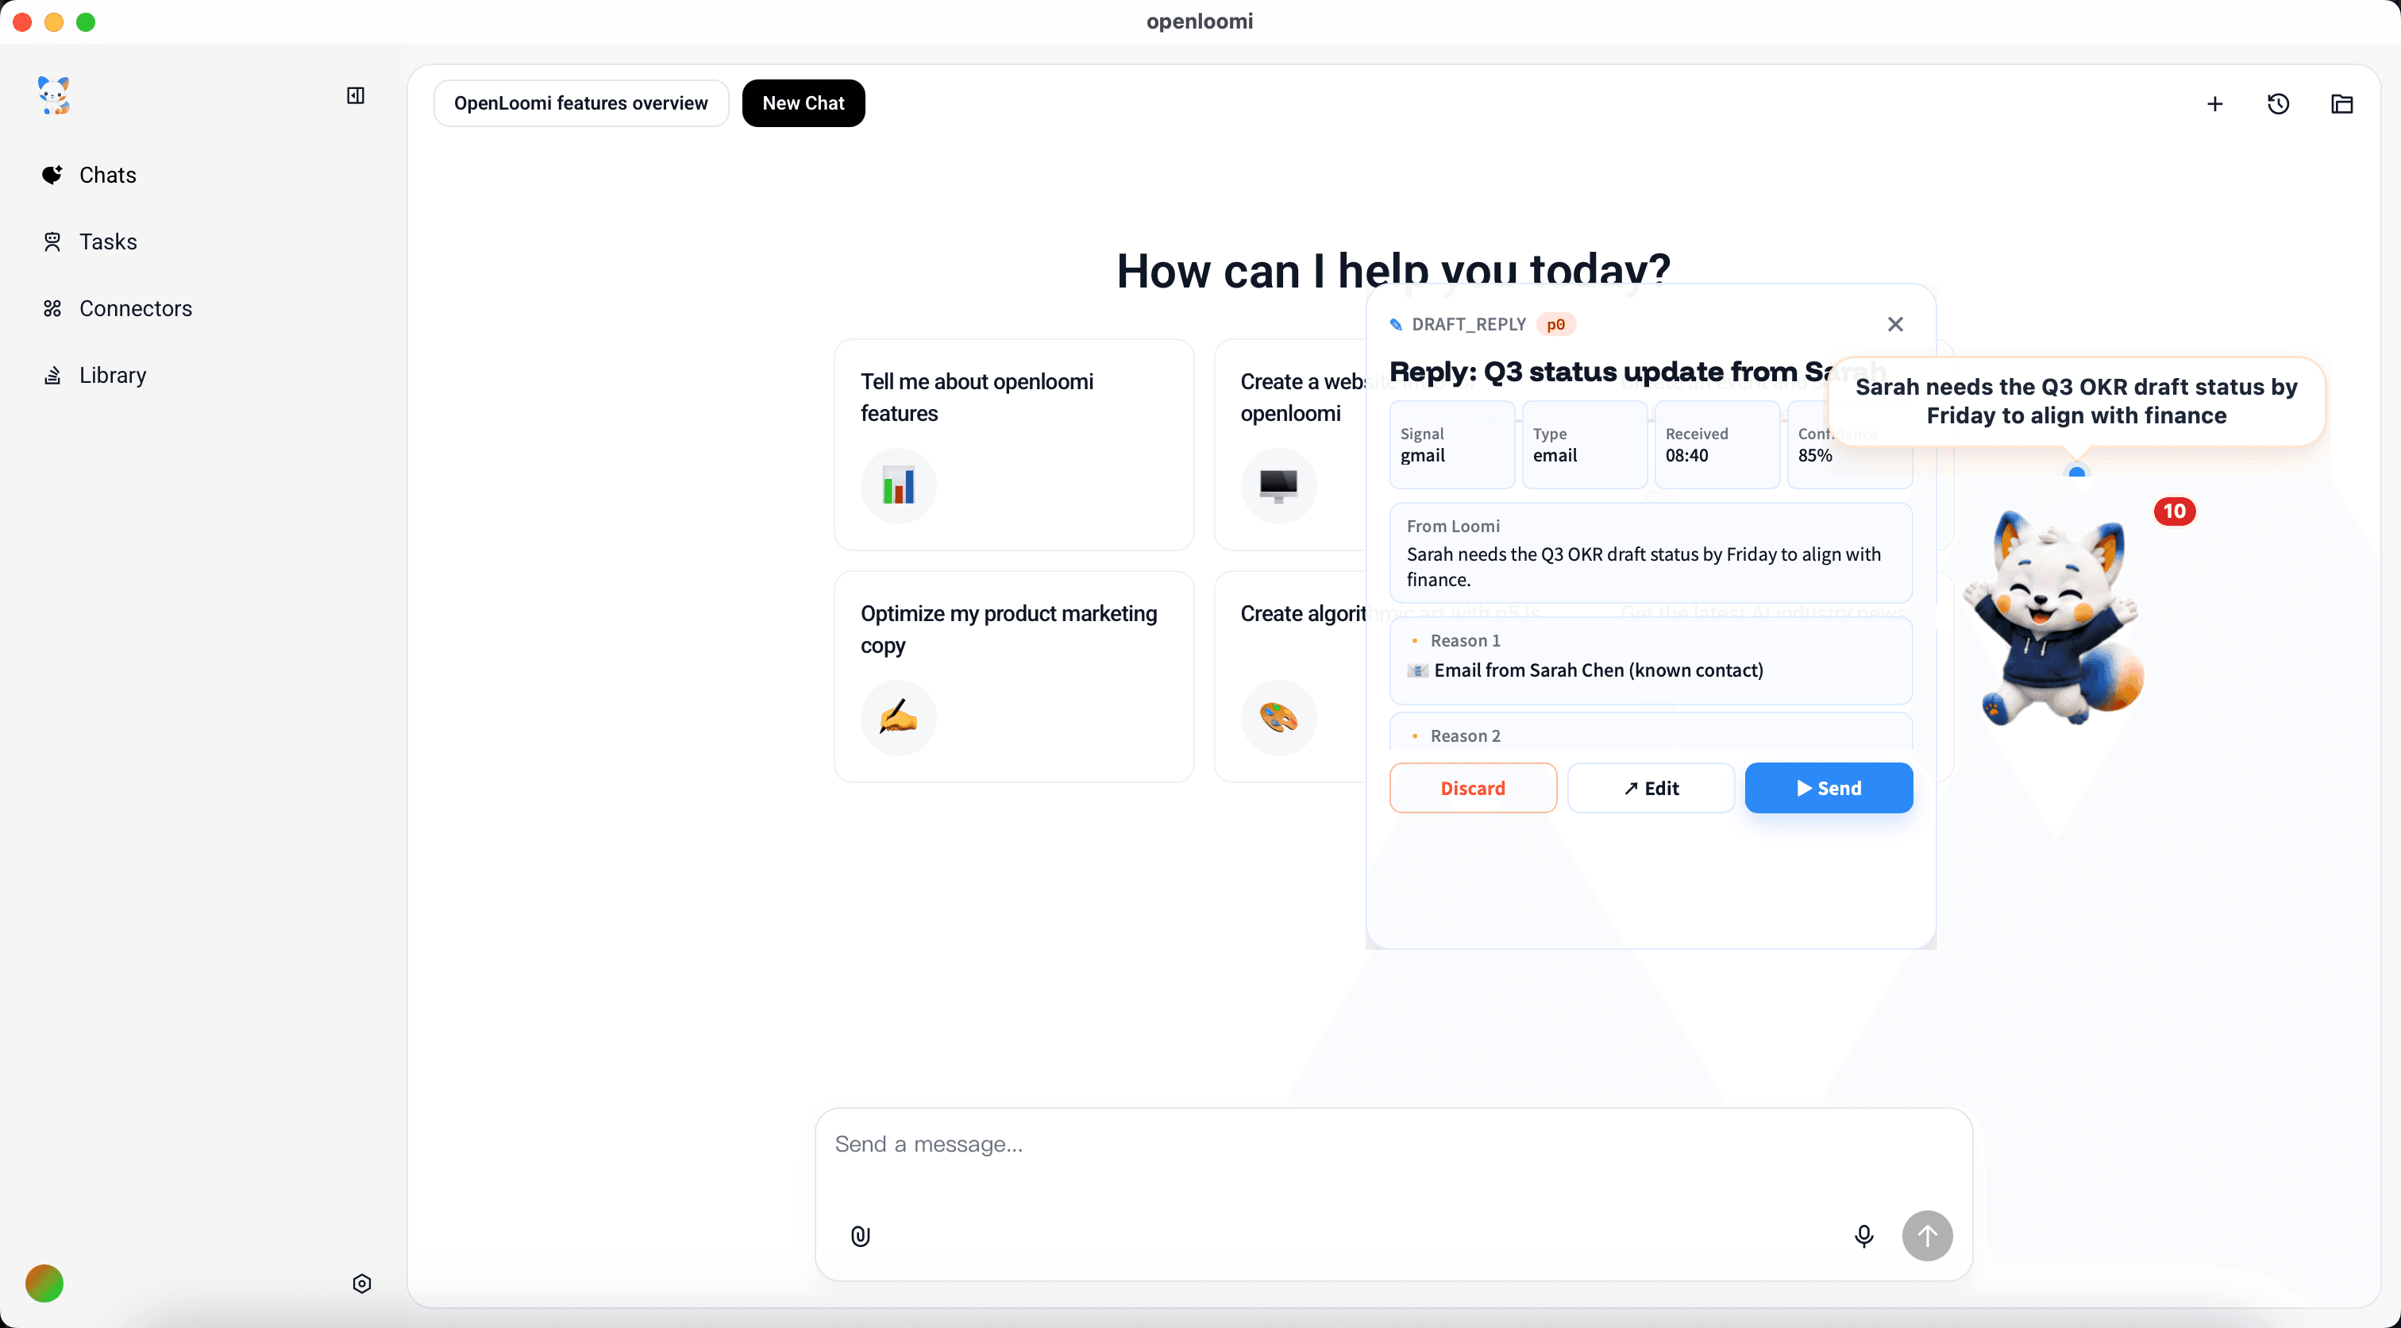2401x1328 pixels.
Task: Switch to OpenLoomi features overview tab
Action: click(x=580, y=102)
